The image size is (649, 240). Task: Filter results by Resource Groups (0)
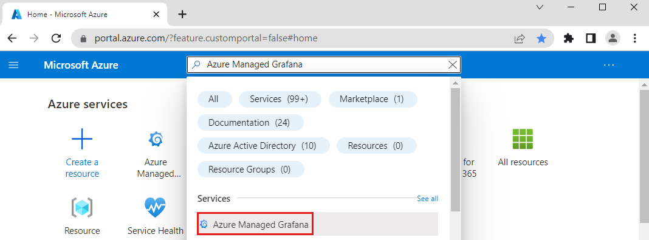point(250,170)
